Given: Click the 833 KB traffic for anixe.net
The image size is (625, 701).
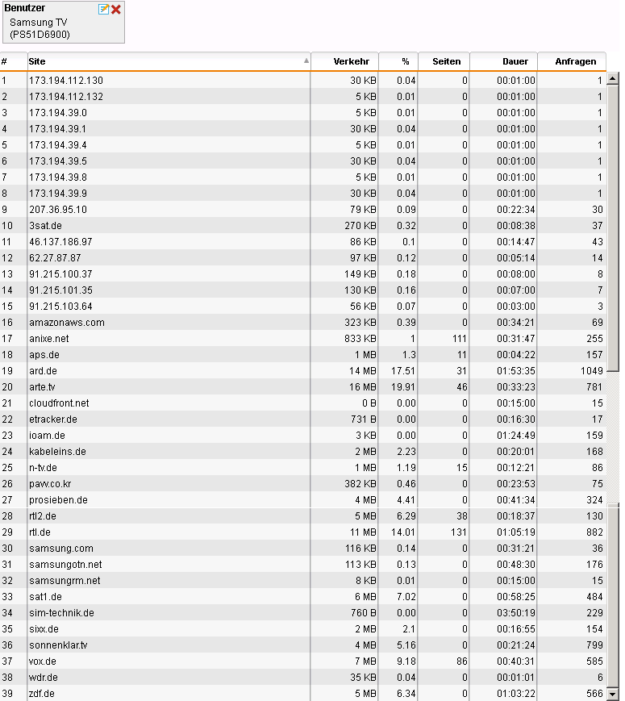Looking at the screenshot, I should pos(360,339).
